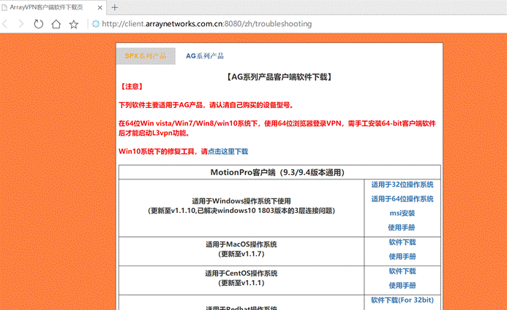Download the 适用于64位操作系统 Windows client

402,199
